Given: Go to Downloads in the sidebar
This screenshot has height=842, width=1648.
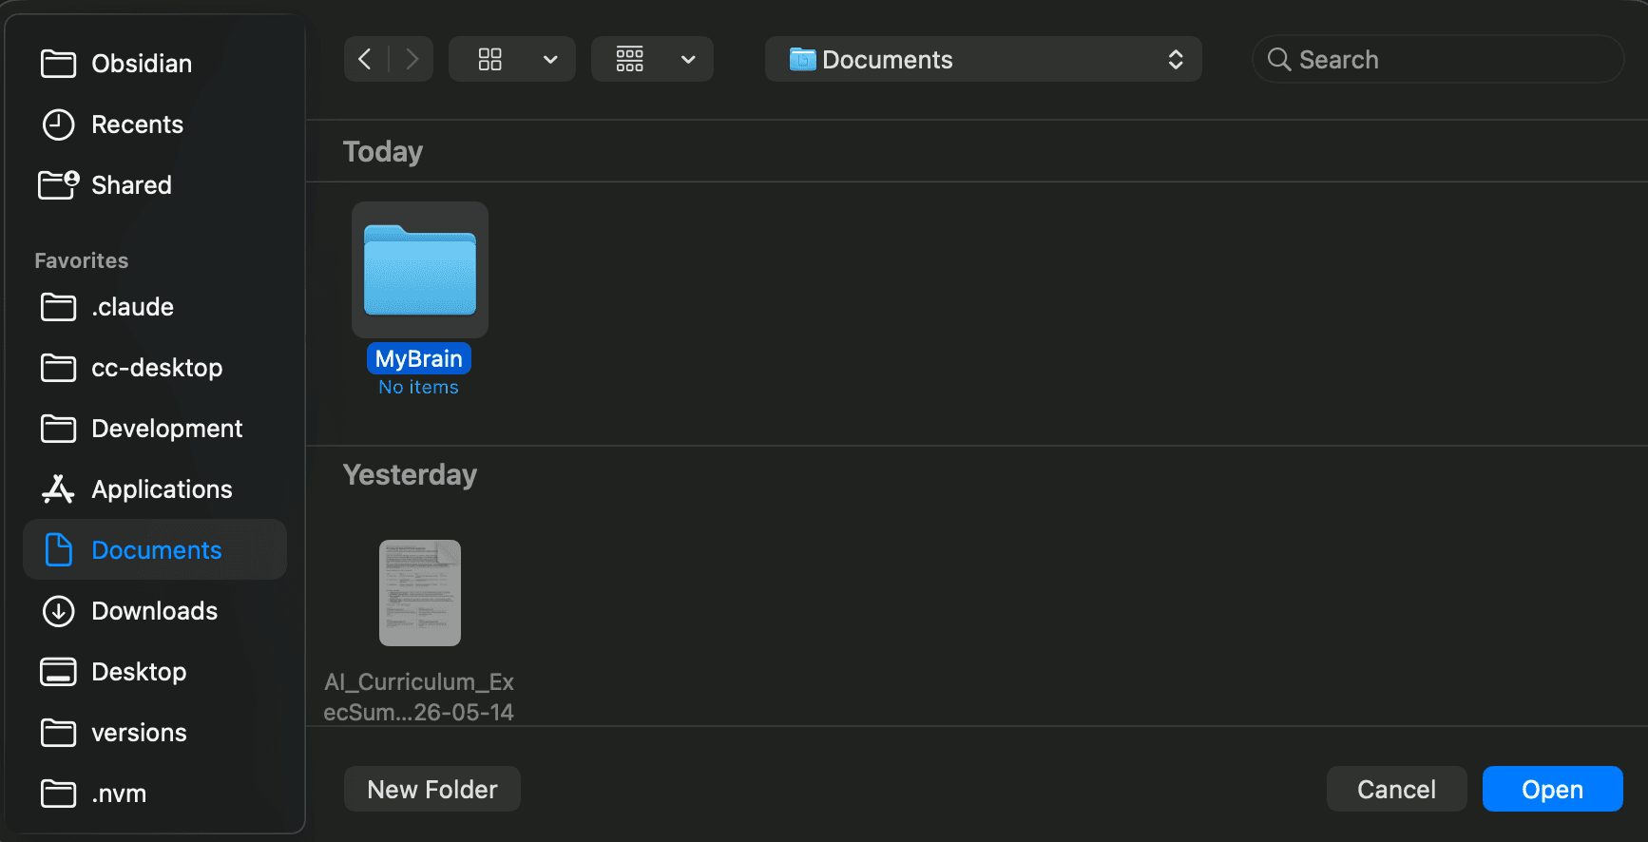Looking at the screenshot, I should click(x=155, y=611).
